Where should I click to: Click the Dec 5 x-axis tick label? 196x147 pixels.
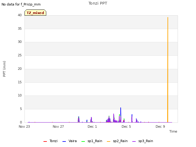tap(126, 126)
